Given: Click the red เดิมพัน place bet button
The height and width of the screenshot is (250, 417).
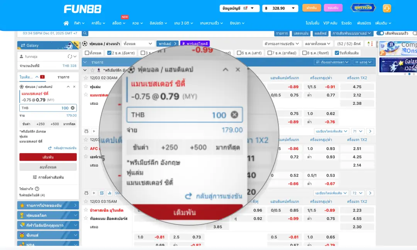Looking at the screenshot, I should 48,157.
